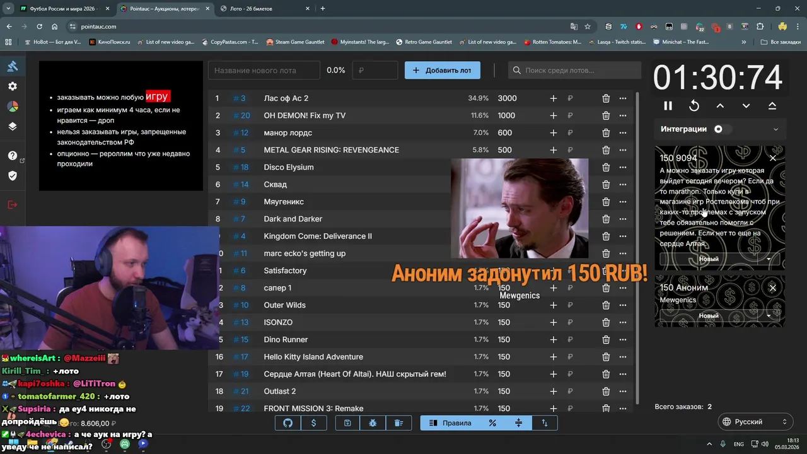Open more options for Лас оф Ас 2
Screen dimensions: 807x454
(623, 98)
